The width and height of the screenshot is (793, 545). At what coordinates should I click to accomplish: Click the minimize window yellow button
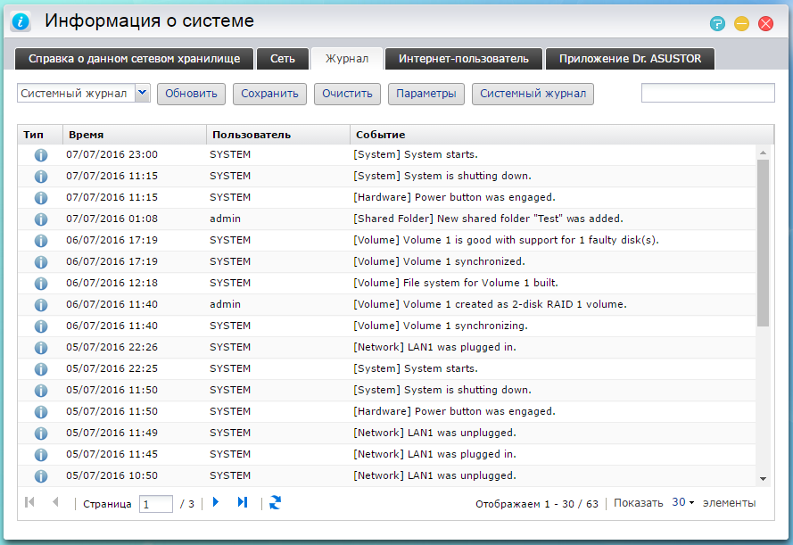coord(741,24)
